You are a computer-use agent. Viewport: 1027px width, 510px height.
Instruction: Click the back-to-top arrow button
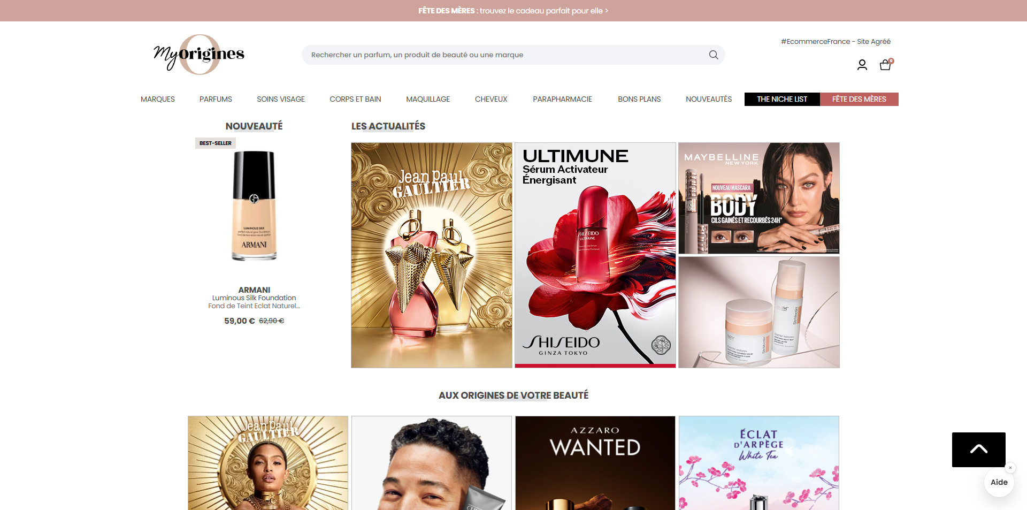pos(979,450)
